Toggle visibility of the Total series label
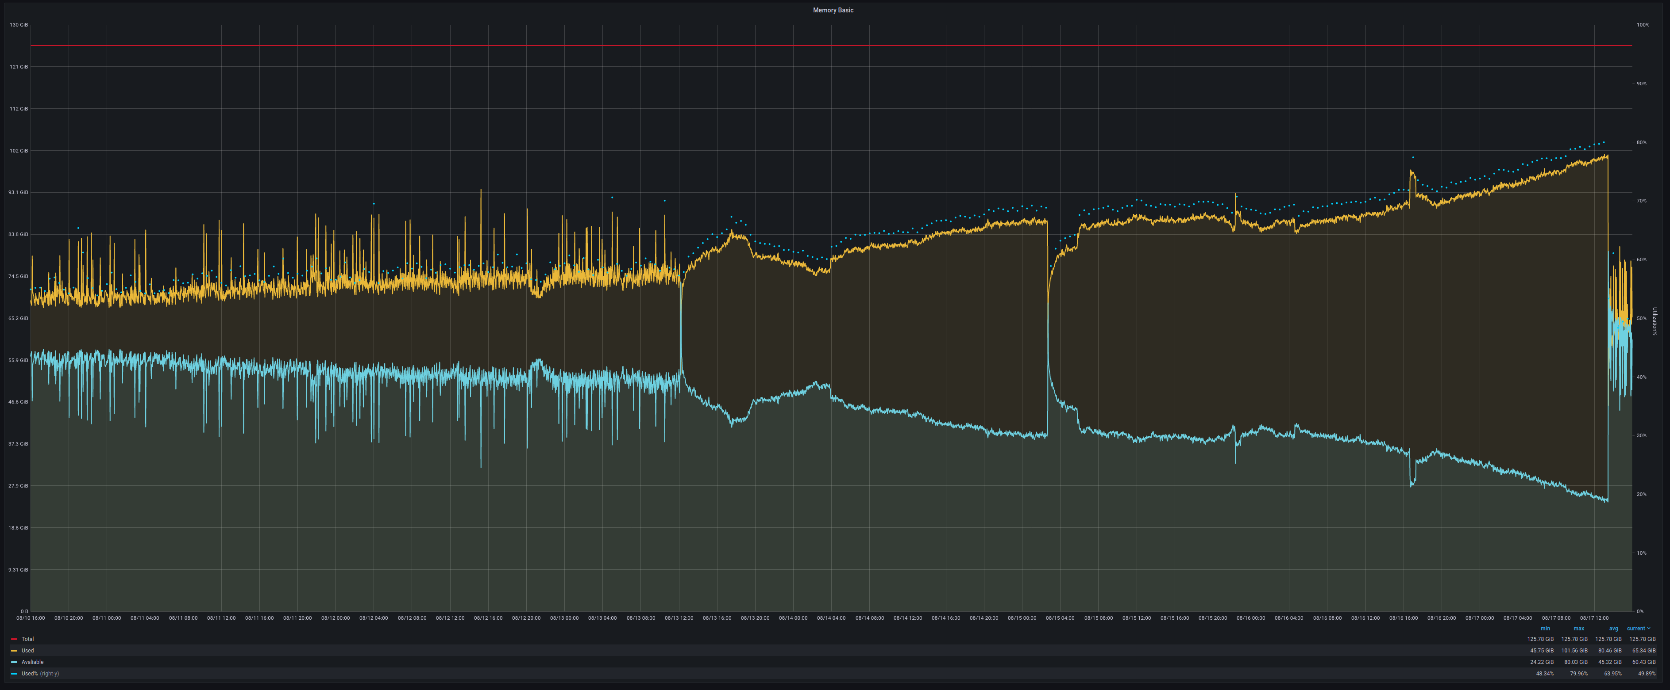The image size is (1670, 690). click(x=27, y=639)
